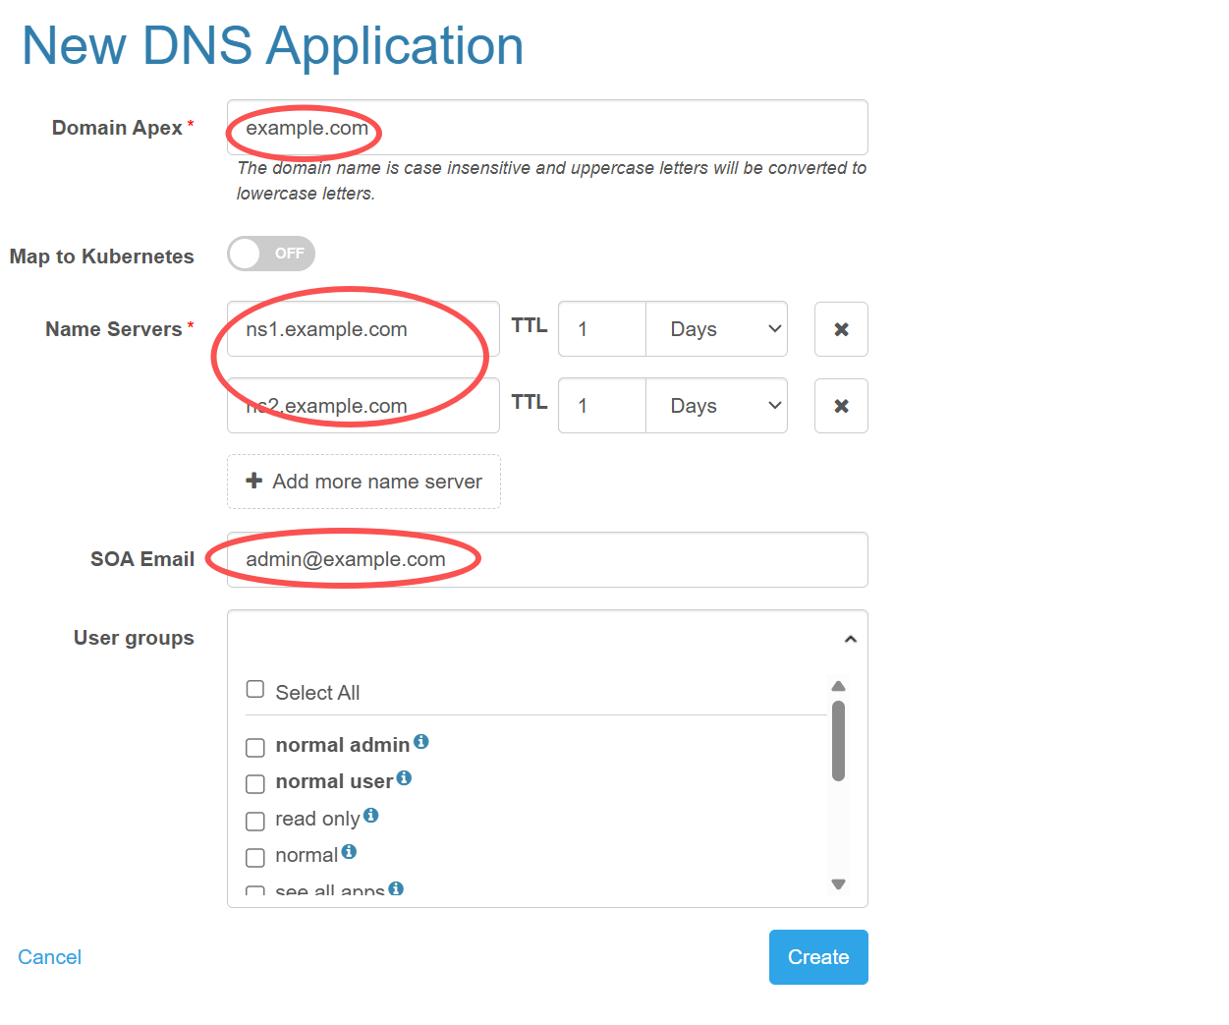Remove the ns1.example.com name server row
The image size is (1229, 1025).
(x=841, y=329)
